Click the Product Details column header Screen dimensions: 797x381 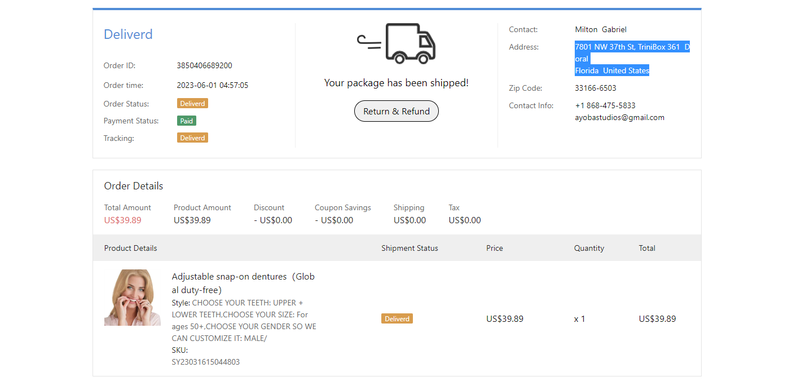point(130,248)
